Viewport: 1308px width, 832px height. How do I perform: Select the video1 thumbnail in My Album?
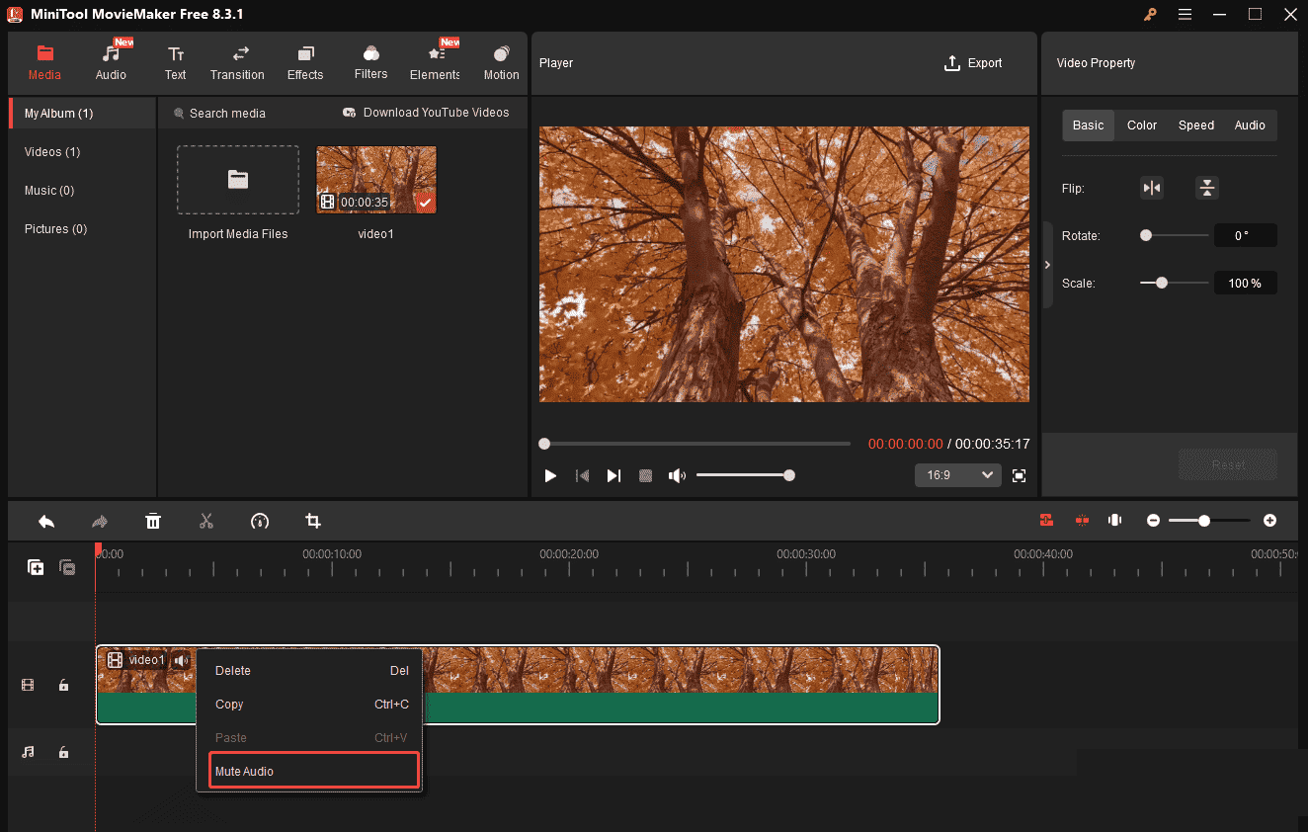click(376, 179)
